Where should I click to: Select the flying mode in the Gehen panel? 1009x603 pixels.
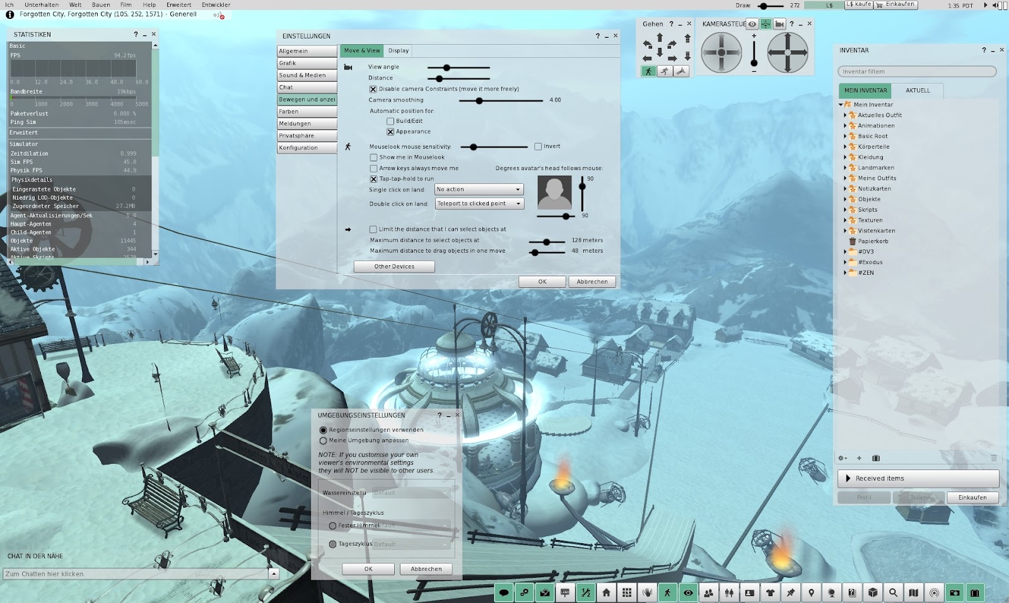680,71
